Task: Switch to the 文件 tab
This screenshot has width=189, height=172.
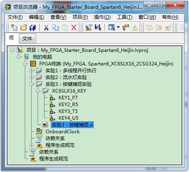Action: pos(27,39)
